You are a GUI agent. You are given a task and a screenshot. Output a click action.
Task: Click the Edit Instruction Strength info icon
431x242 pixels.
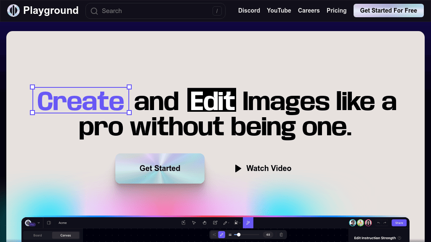(x=399, y=238)
